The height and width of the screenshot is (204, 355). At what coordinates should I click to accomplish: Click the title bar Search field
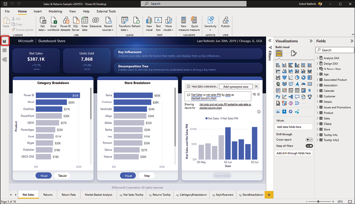pos(194,4)
